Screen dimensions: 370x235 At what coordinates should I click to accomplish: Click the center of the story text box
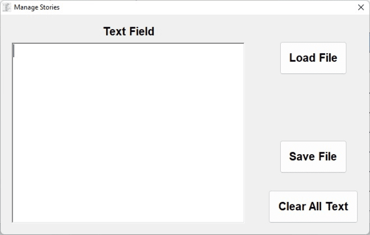pyautogui.click(x=128, y=133)
